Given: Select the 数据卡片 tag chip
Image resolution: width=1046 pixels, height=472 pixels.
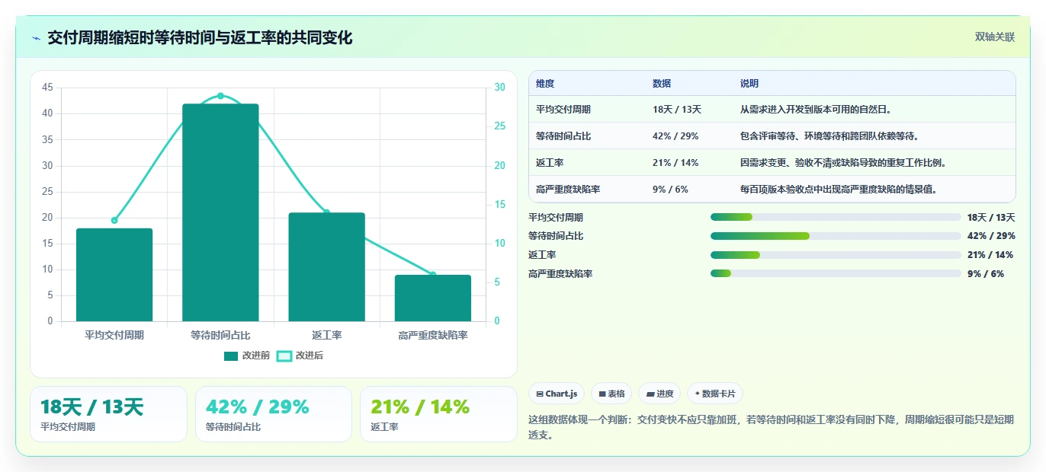Looking at the screenshot, I should 715,394.
